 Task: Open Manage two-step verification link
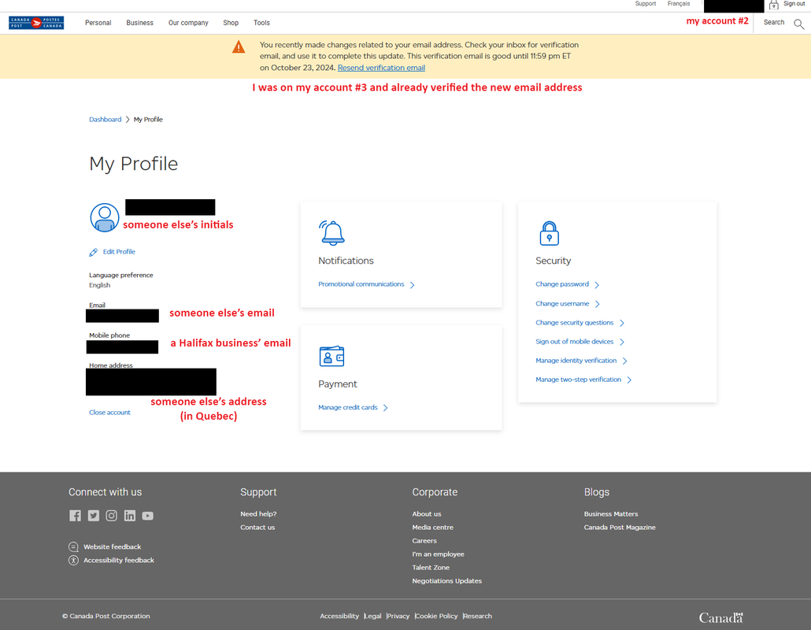tap(578, 380)
